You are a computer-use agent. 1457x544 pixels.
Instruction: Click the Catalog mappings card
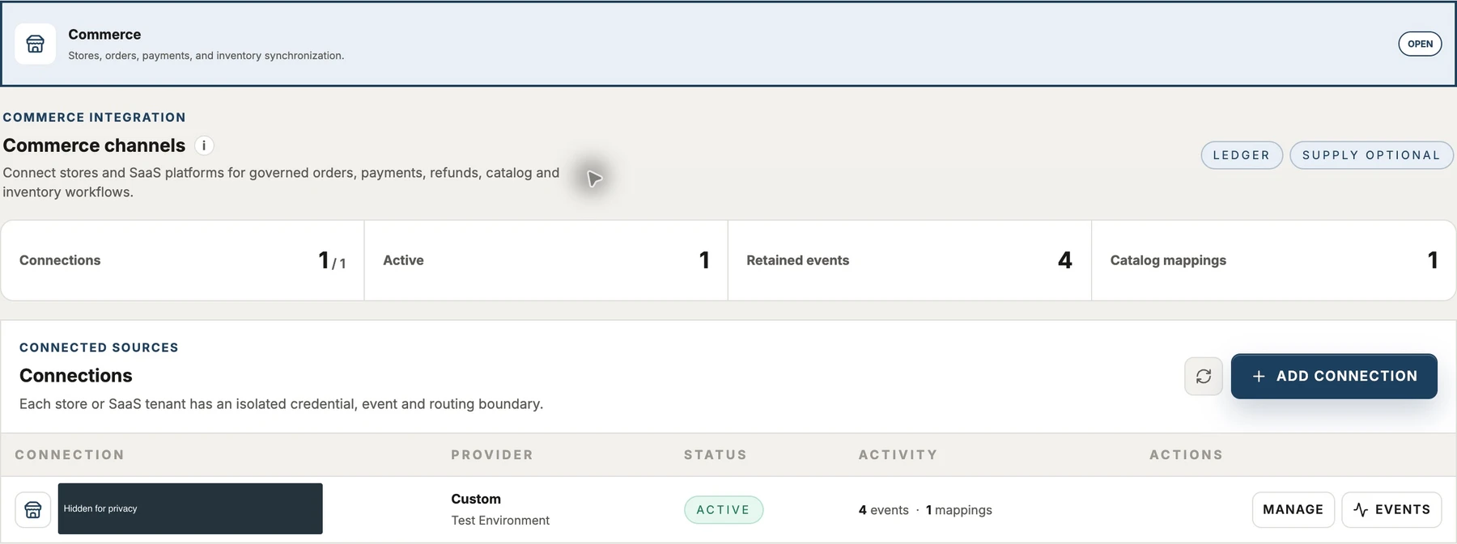1273,260
